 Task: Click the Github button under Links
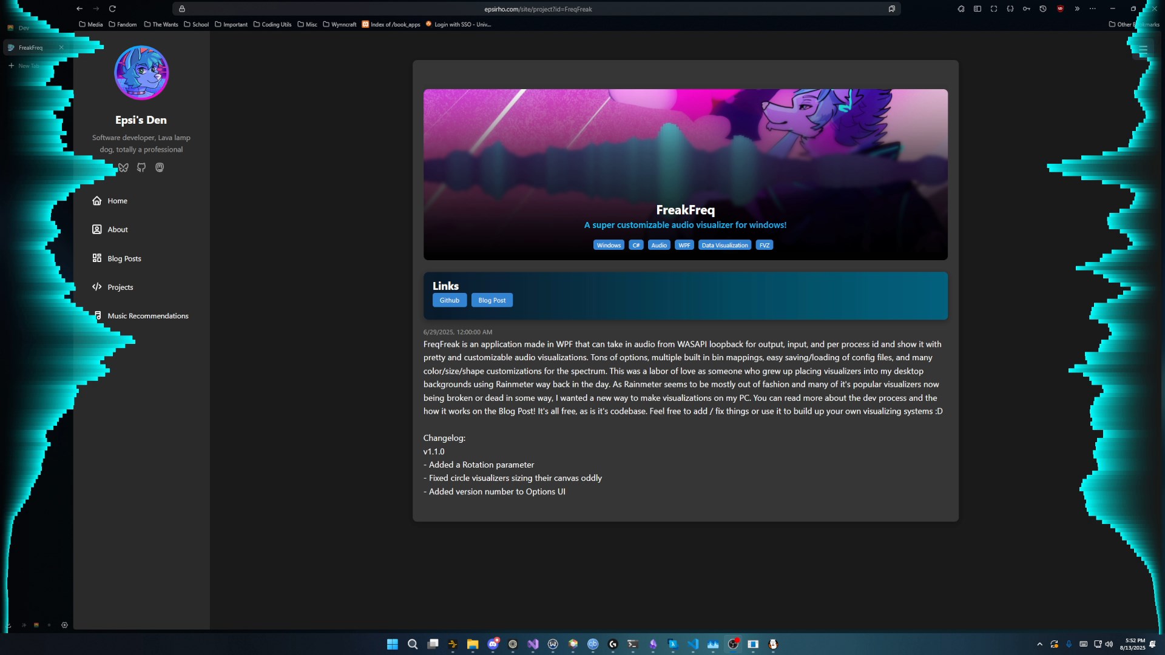pos(450,300)
